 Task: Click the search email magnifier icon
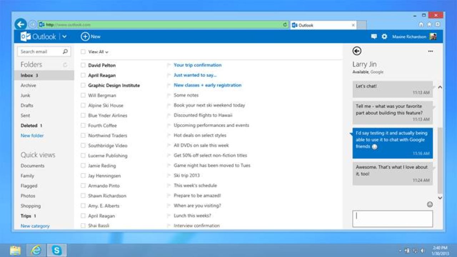[x=65, y=51]
